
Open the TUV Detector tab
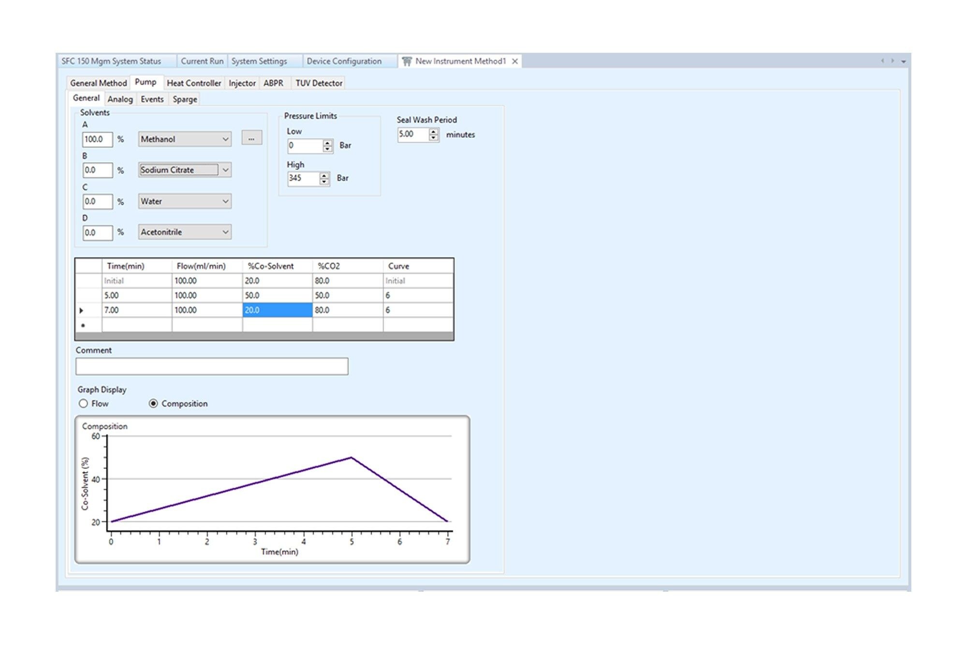(319, 83)
